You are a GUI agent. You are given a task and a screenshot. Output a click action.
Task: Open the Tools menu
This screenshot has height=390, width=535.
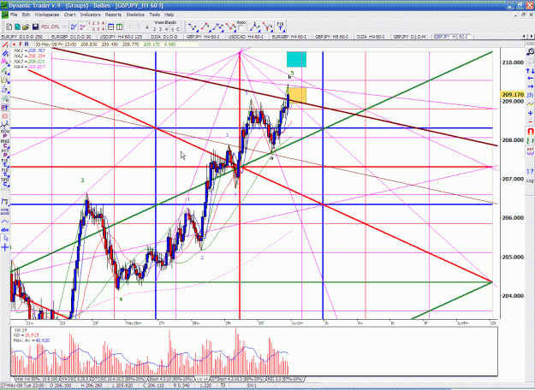[154, 15]
